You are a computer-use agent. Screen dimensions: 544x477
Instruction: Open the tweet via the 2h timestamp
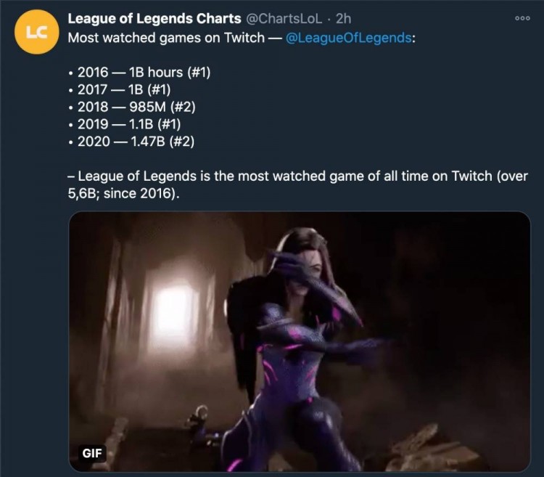[x=344, y=19]
